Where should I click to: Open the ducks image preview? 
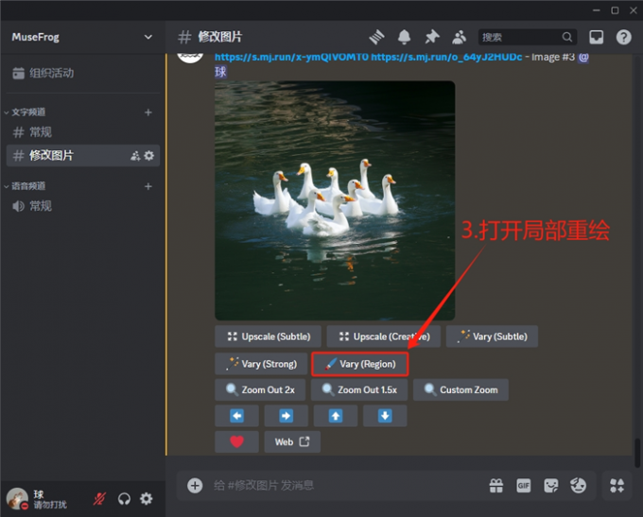coord(335,200)
